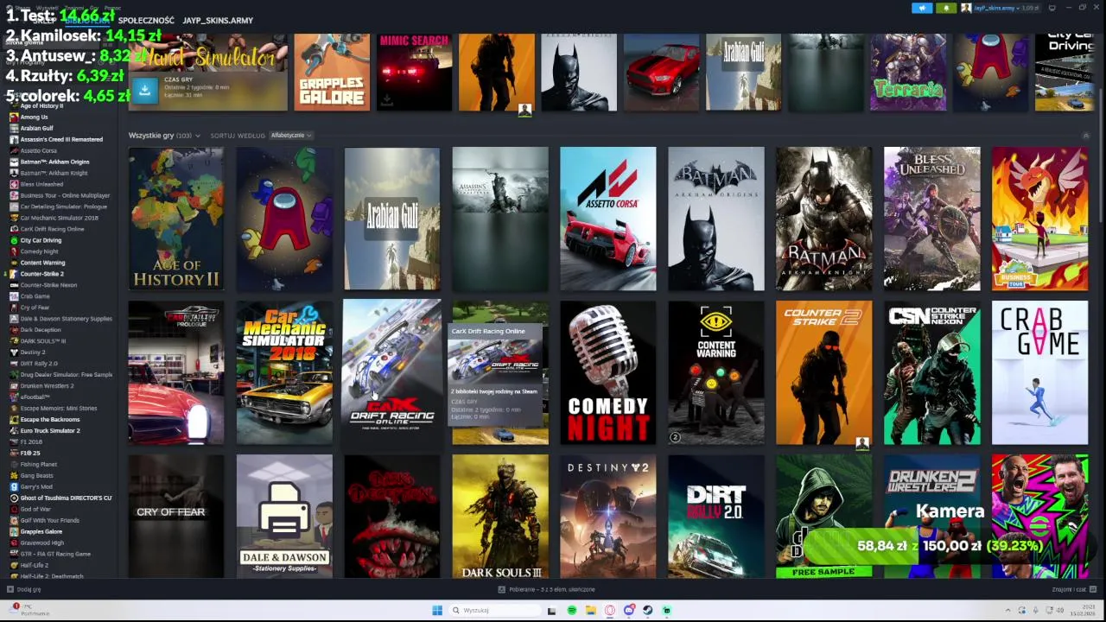Click the Age of History II sidebar icon
Image resolution: width=1106 pixels, height=622 pixels.
coord(14,105)
